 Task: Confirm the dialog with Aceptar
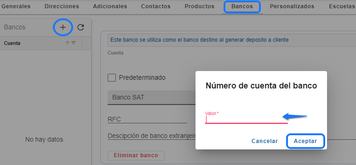(x=305, y=141)
